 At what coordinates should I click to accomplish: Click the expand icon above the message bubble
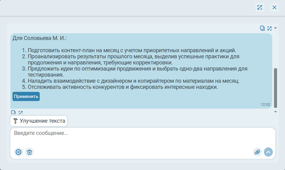coord(269,28)
